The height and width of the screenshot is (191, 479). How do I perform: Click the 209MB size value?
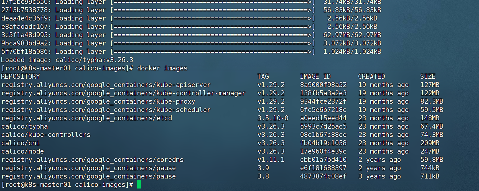(x=430, y=143)
